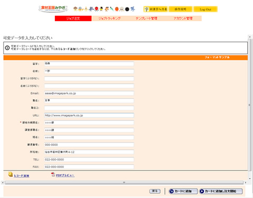Click the 郵便番号 field showing 000-0000

coord(89,145)
